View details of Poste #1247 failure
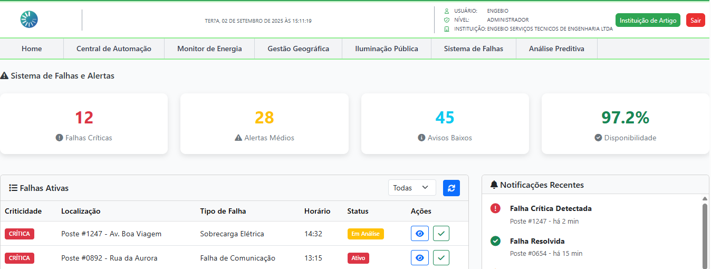The height and width of the screenshot is (269, 711). click(x=420, y=234)
